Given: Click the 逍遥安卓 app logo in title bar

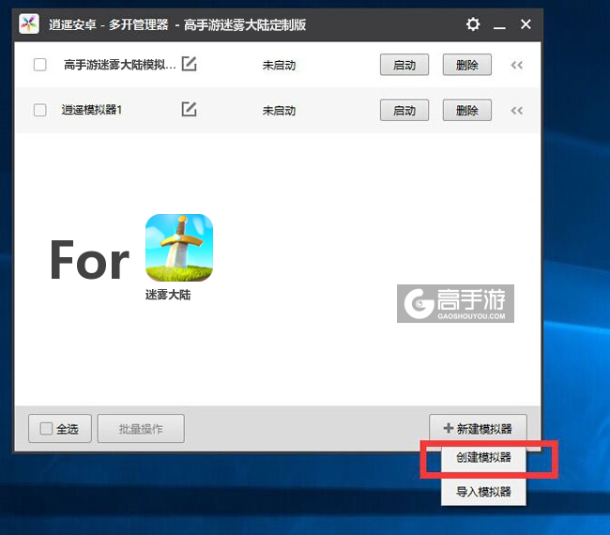Looking at the screenshot, I should coord(29,24).
